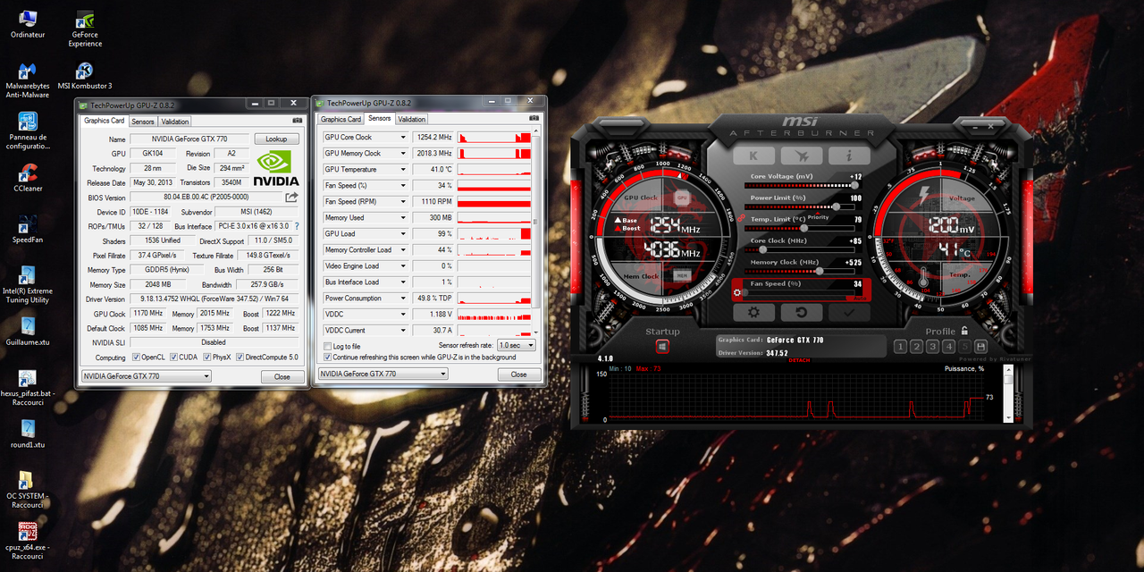Click the Bus Interface question mark icon
The image size is (1144, 572).
[297, 226]
